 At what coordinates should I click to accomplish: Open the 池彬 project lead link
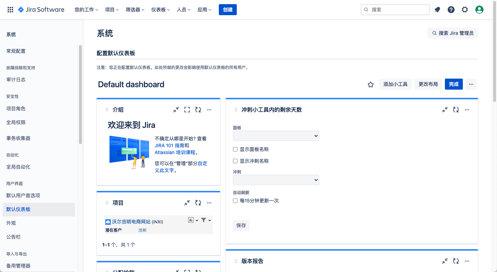click(143, 230)
